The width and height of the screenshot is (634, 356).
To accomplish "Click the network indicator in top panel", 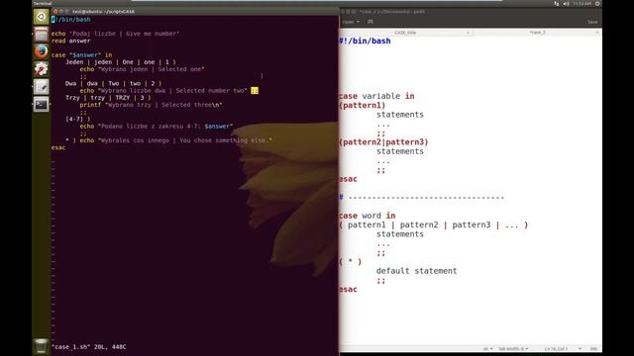I will [x=557, y=3].
